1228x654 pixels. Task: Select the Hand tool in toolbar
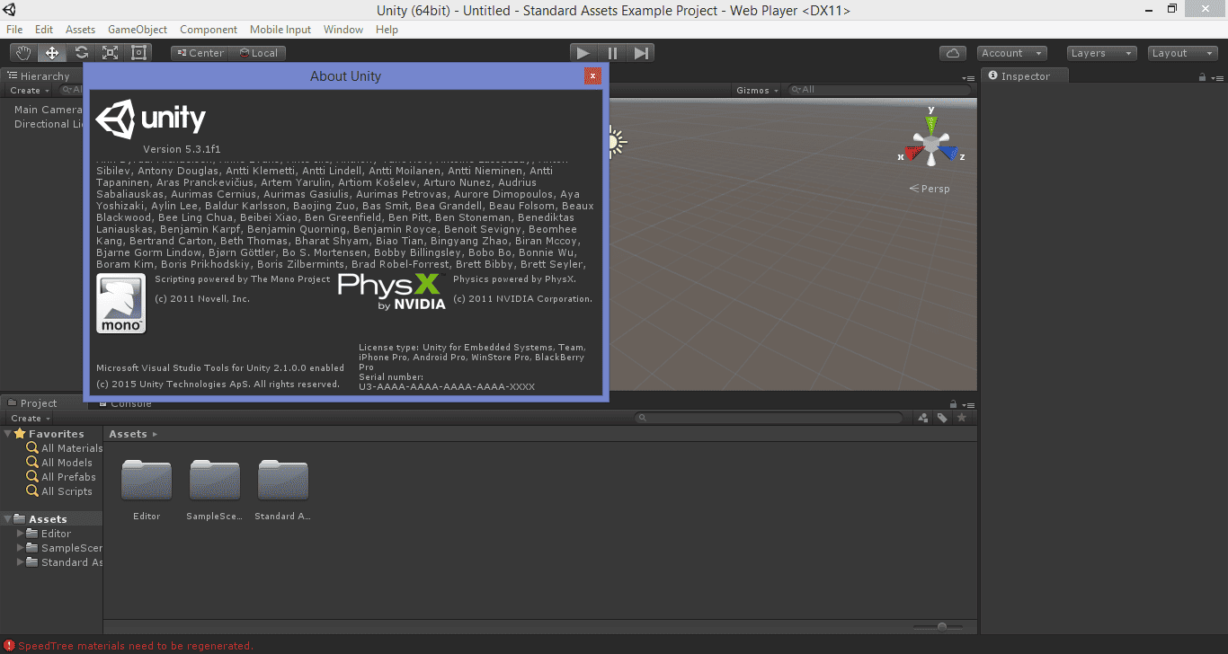tap(24, 53)
